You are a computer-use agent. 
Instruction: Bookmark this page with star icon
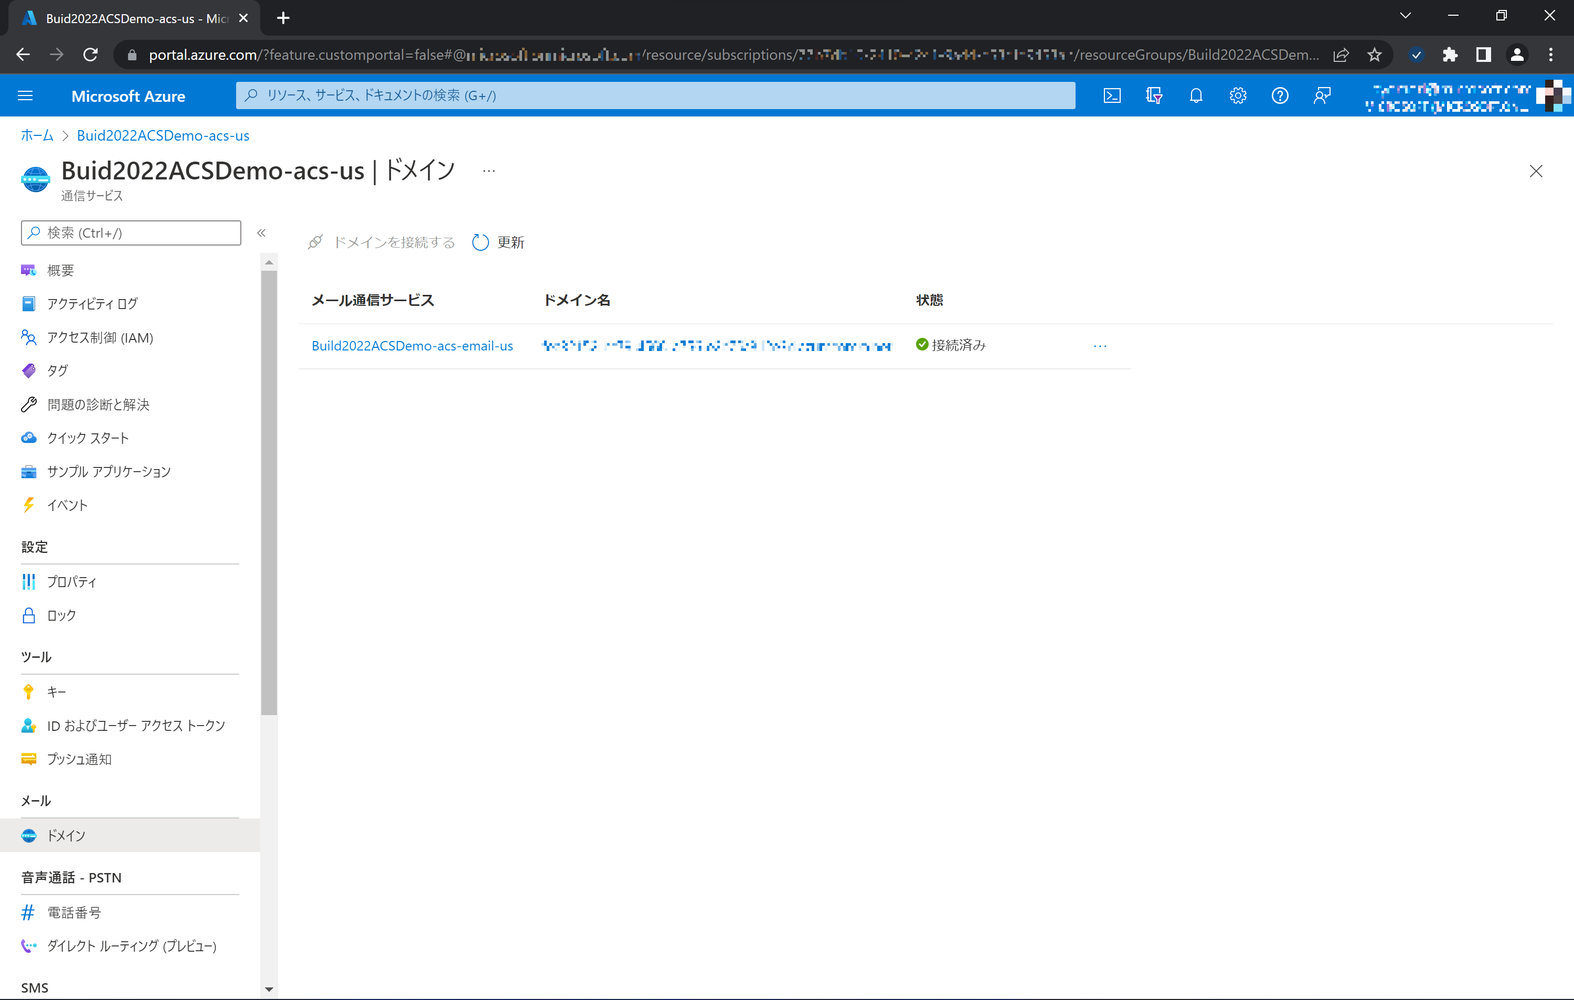coord(1374,55)
